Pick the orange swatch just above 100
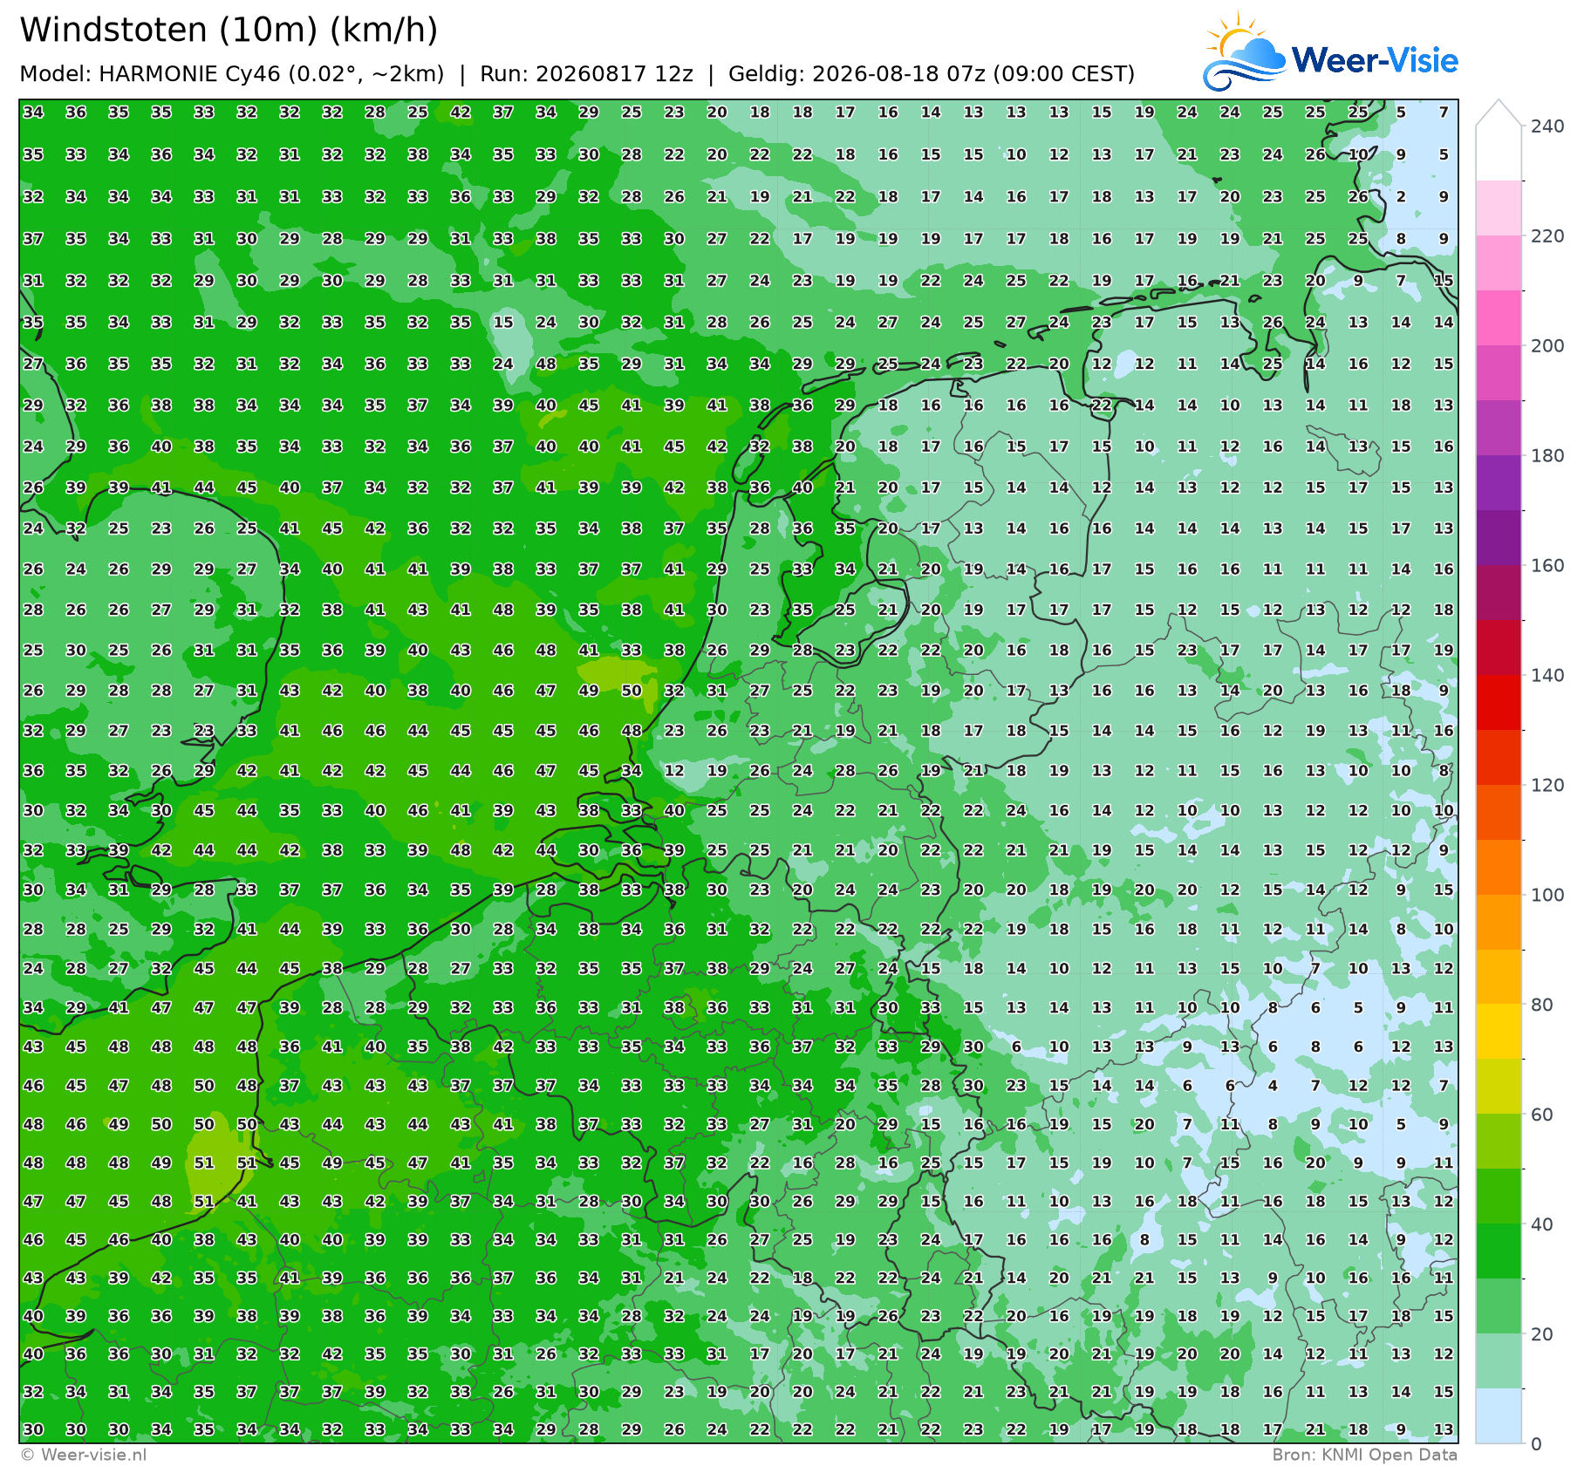 (1499, 867)
